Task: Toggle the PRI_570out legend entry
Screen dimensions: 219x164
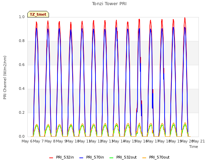Action: [x=156, y=157]
